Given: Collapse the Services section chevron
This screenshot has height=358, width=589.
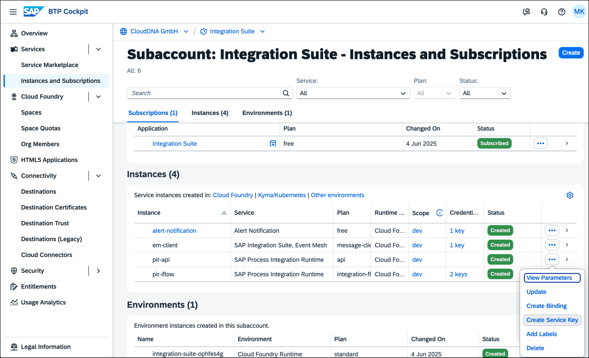Looking at the screenshot, I should (x=98, y=49).
